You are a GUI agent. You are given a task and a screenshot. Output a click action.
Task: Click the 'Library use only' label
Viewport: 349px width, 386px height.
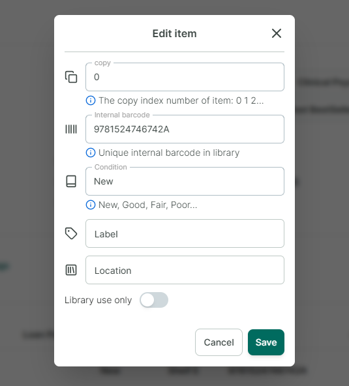point(98,300)
